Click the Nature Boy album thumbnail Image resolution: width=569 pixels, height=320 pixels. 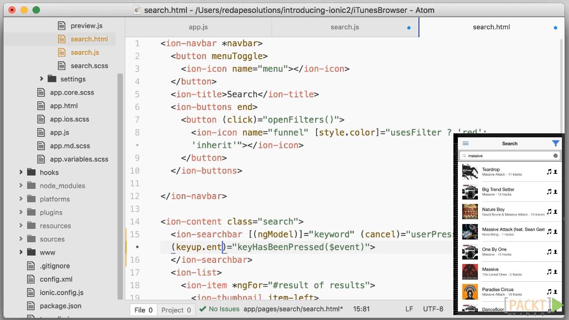(x=470, y=212)
